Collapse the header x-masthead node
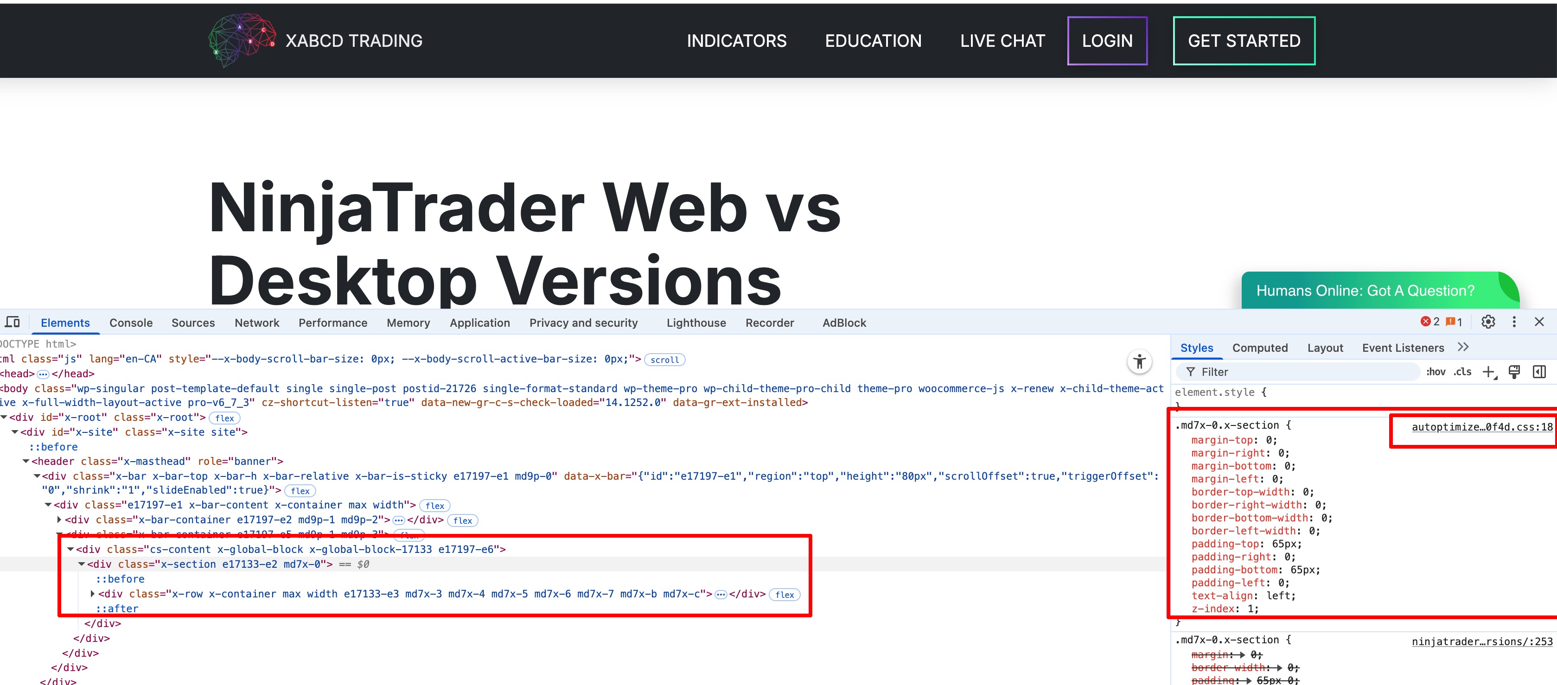Screen dimensions: 1557x685 click(26, 462)
